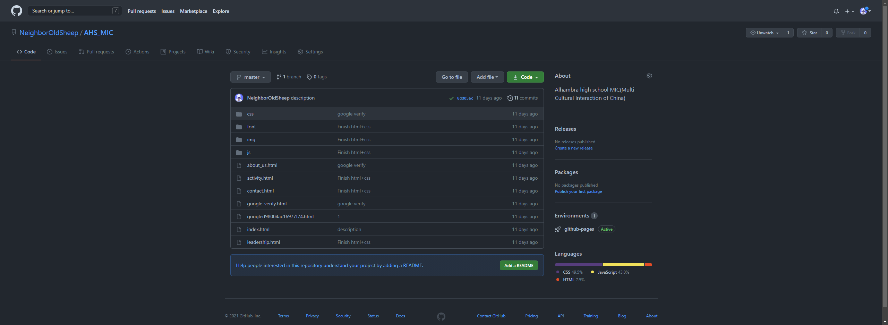Open the 11 commits history link
The width and height of the screenshot is (888, 325).
coord(522,98)
